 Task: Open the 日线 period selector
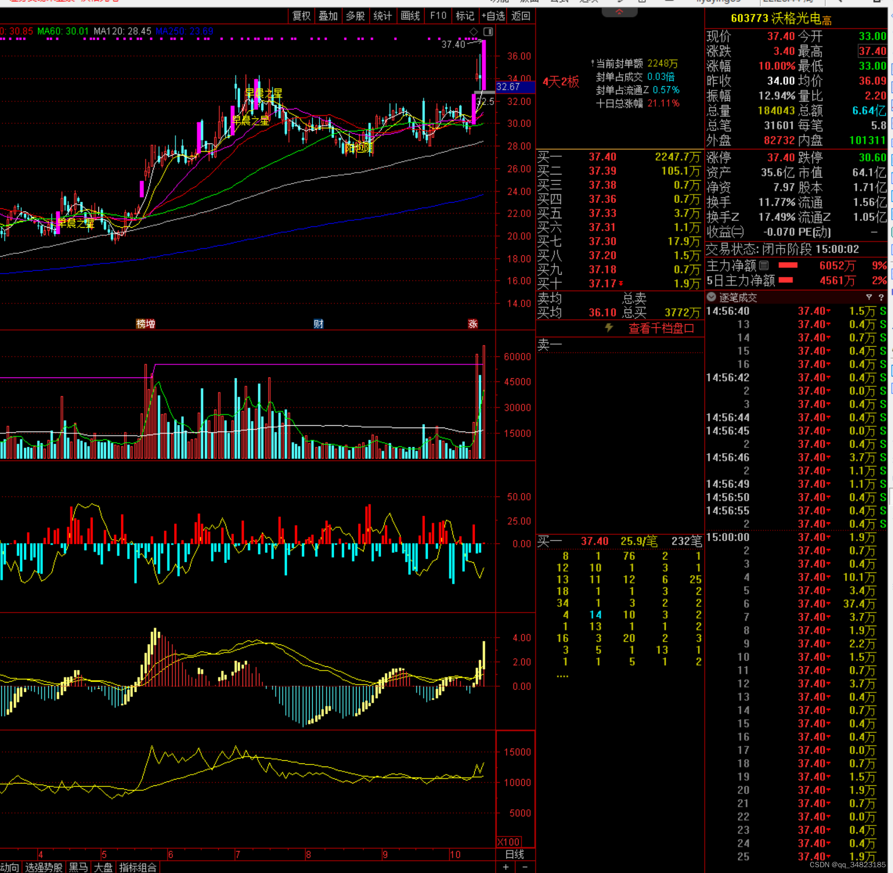515,854
